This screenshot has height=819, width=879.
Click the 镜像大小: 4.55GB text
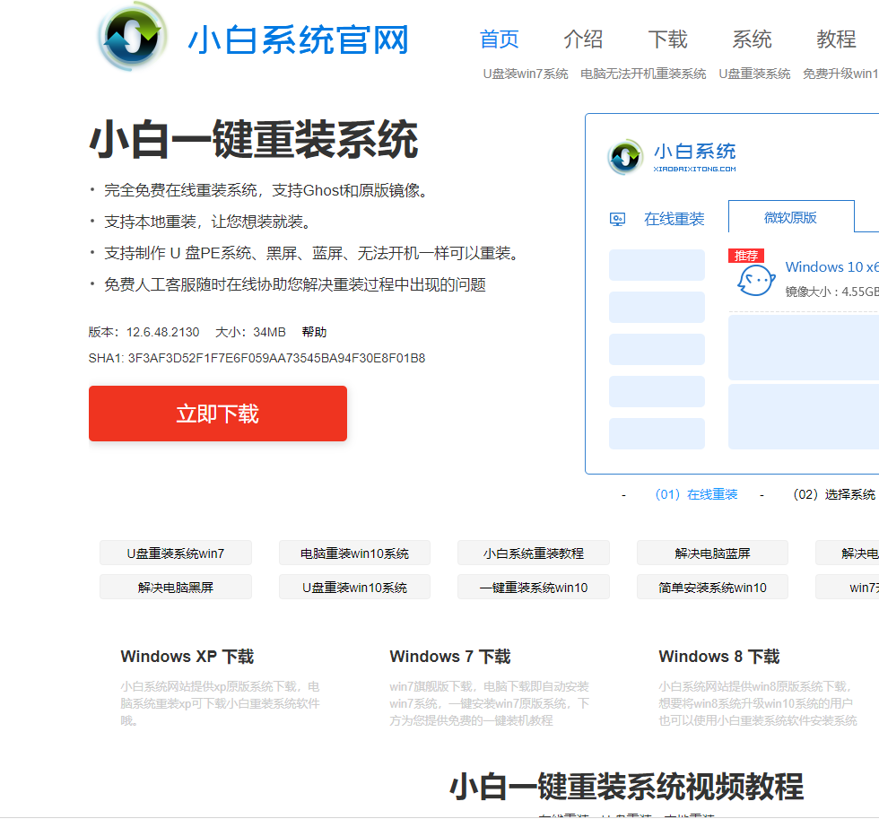click(832, 292)
